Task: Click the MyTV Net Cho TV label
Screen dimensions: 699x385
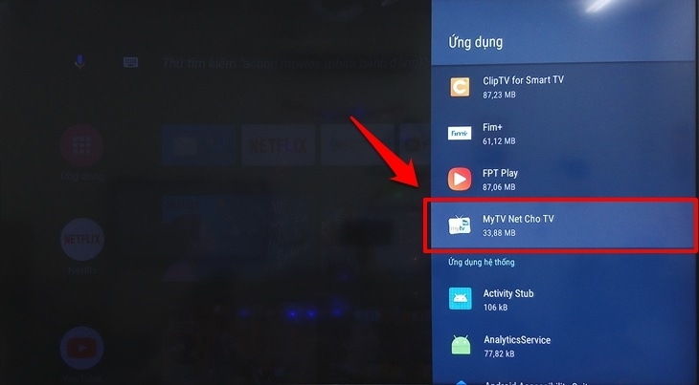Action: 518,219
